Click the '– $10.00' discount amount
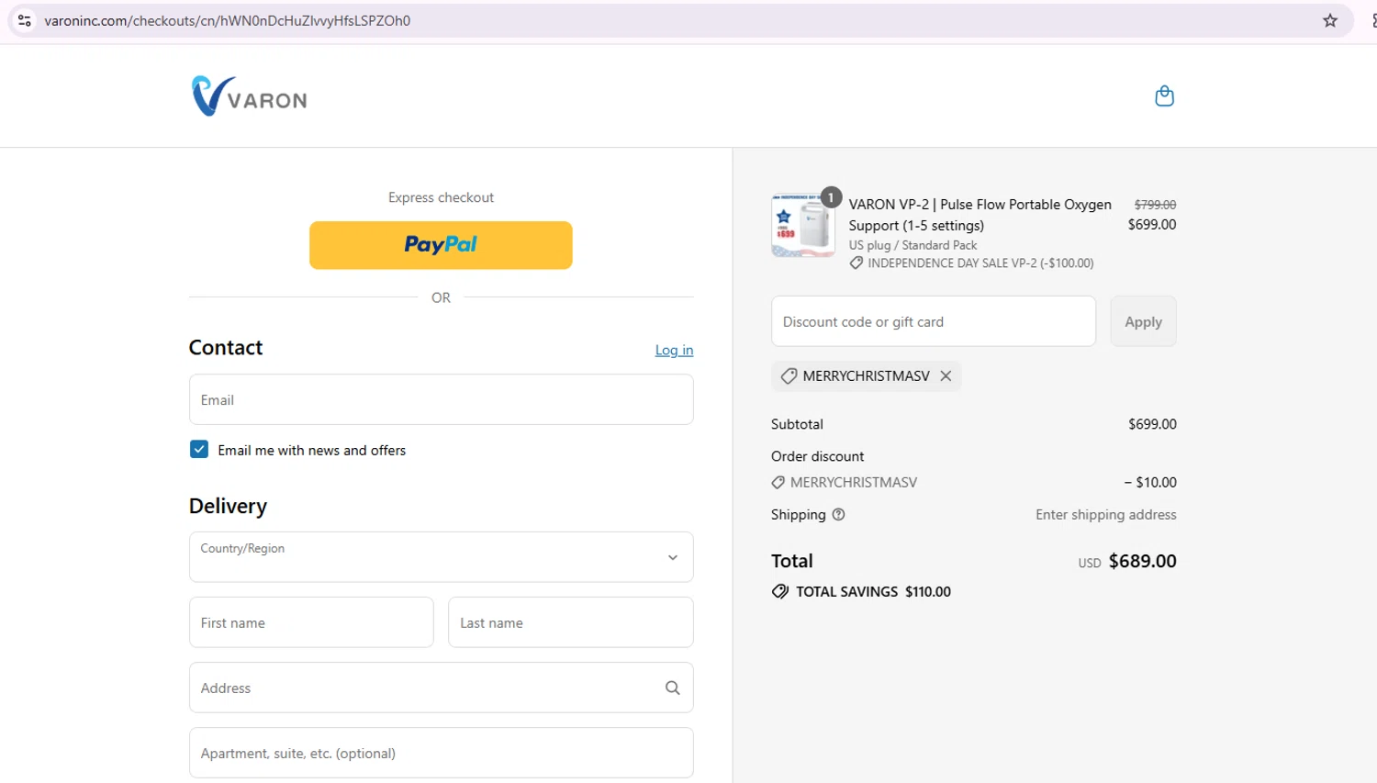This screenshot has width=1377, height=783. point(1150,483)
